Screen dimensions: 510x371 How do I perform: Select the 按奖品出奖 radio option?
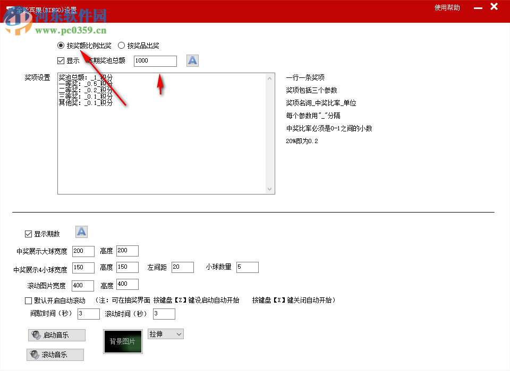click(121, 46)
